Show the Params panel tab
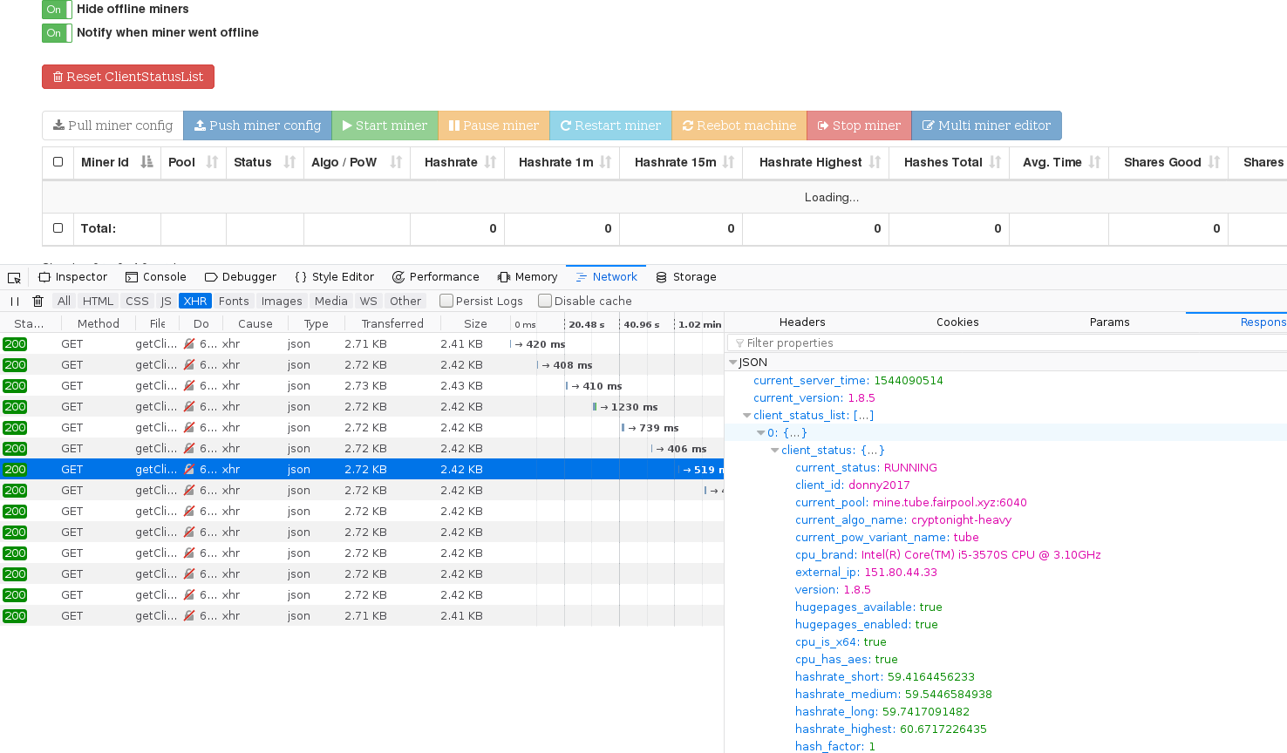The height and width of the screenshot is (753, 1287). point(1110,322)
